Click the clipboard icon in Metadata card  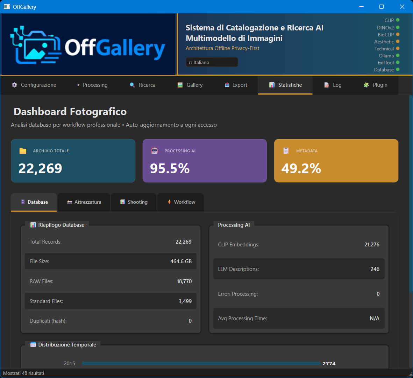pos(286,151)
